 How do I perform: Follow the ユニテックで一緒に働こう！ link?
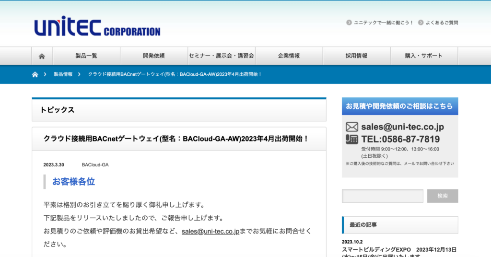[384, 23]
